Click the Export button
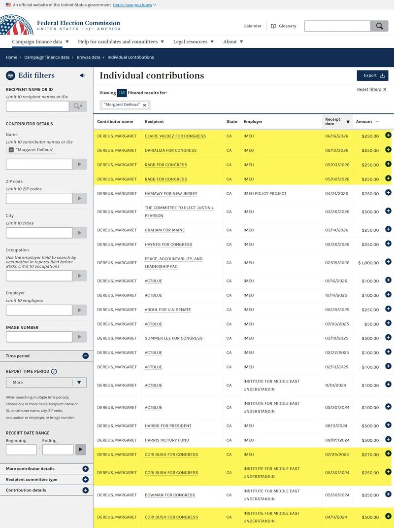 (372, 75)
